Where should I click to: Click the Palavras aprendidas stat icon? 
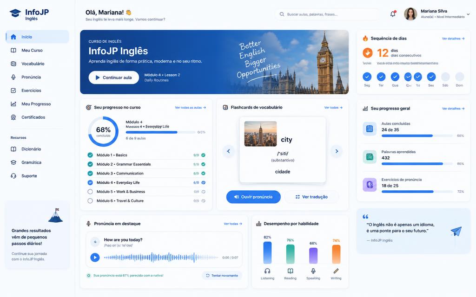tap(370, 157)
